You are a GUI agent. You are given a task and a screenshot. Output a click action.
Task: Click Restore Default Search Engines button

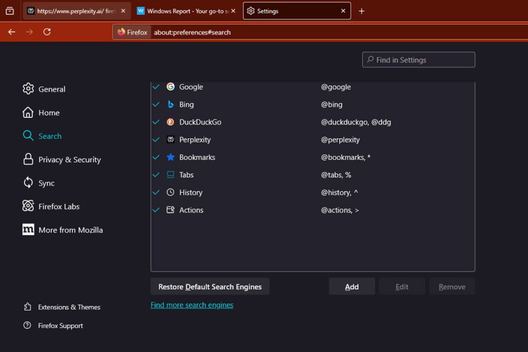tap(210, 287)
